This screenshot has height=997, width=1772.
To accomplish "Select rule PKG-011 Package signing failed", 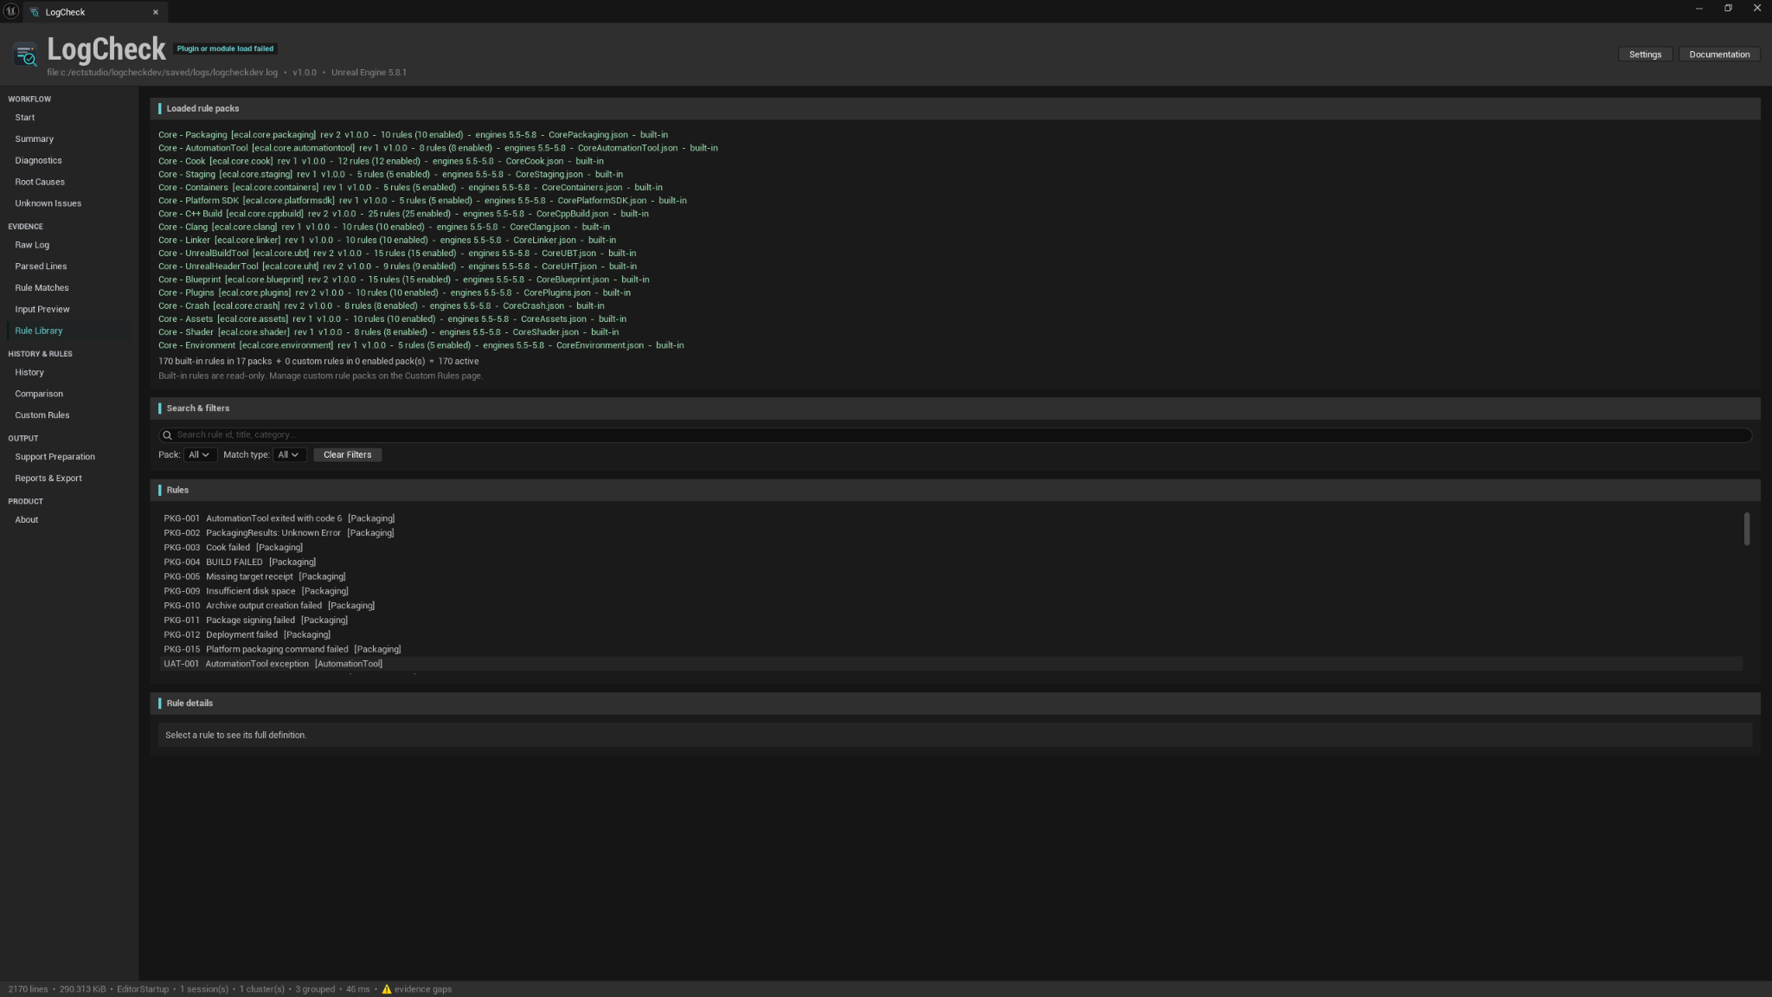I will [x=951, y=621].
